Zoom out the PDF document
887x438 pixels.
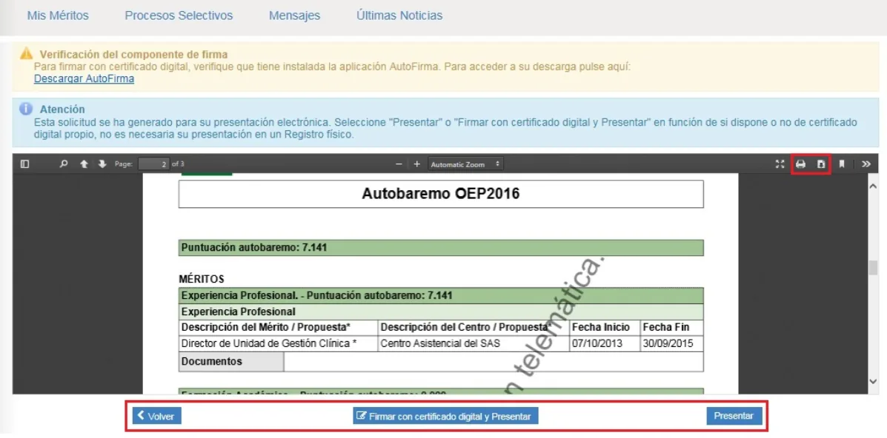[399, 164]
